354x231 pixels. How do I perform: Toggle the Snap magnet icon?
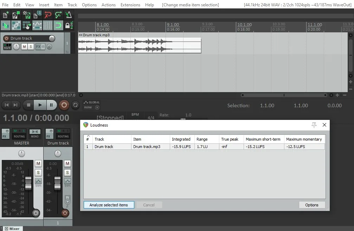pyautogui.click(x=58, y=25)
